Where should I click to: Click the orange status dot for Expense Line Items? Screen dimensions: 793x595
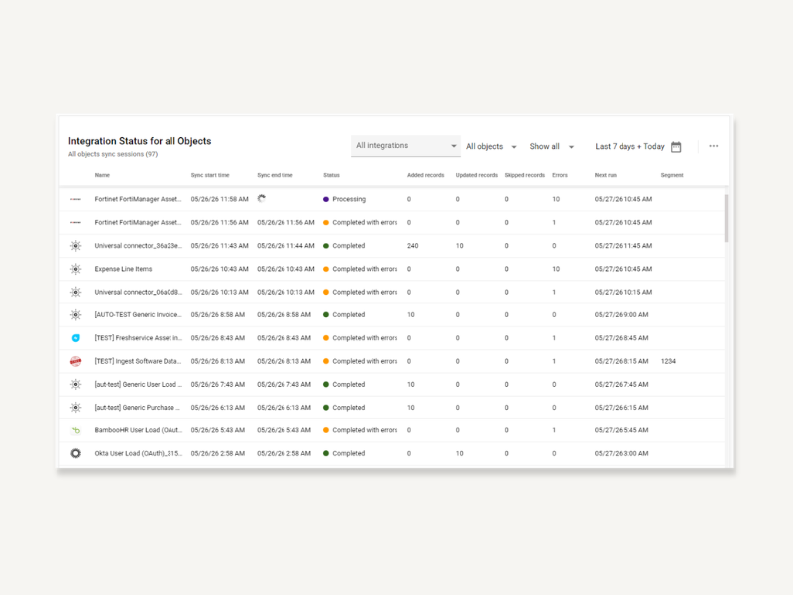[x=326, y=269]
